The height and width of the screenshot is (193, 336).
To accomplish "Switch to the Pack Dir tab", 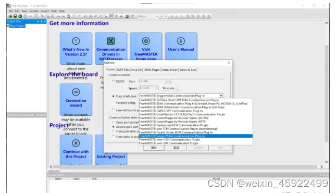I will pyautogui.click(x=136, y=70).
